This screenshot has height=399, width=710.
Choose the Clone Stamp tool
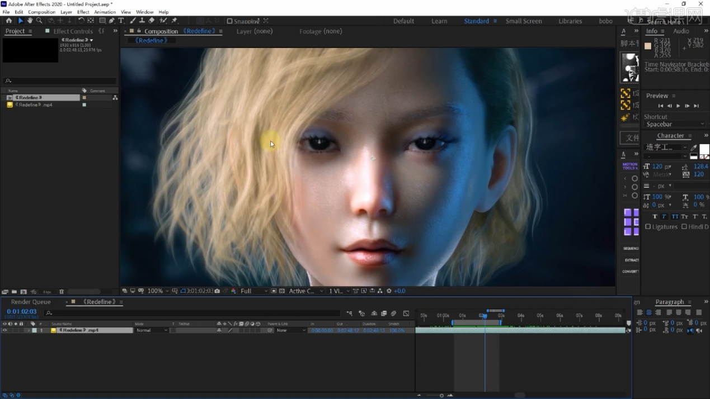click(x=142, y=21)
